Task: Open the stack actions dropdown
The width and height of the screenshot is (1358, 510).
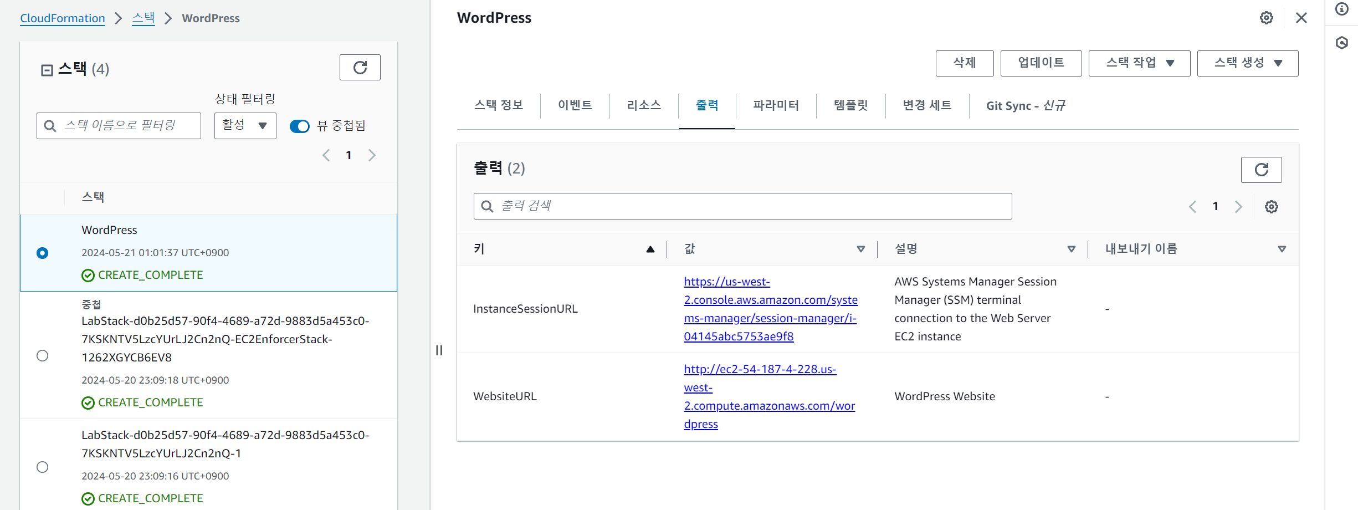Action: pyautogui.click(x=1139, y=63)
